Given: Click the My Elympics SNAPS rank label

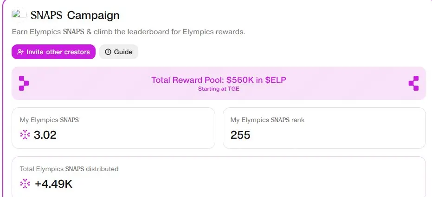Looking at the screenshot, I should 268,120.
